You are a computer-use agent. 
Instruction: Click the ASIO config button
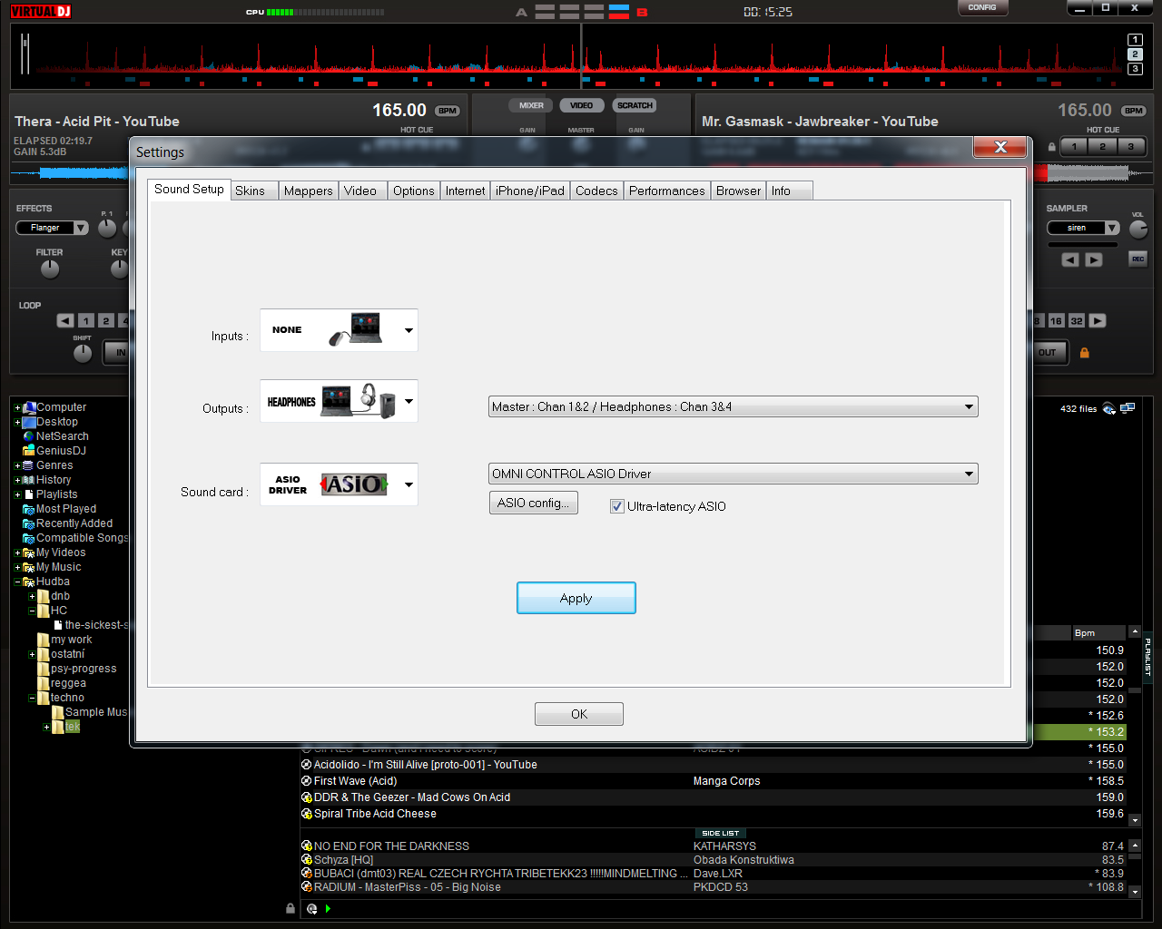pyautogui.click(x=533, y=503)
